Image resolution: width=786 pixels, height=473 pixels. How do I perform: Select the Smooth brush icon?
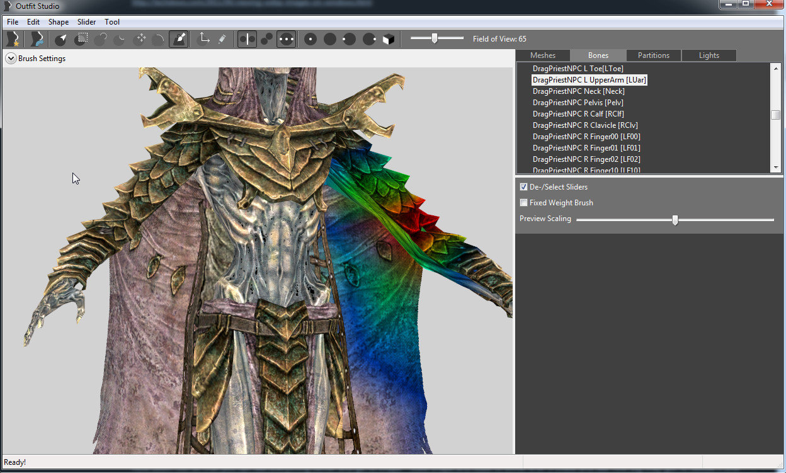click(x=159, y=39)
